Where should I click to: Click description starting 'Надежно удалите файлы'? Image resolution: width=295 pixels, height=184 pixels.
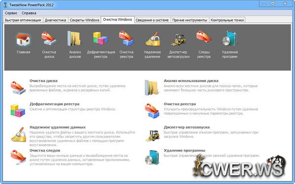82,139
